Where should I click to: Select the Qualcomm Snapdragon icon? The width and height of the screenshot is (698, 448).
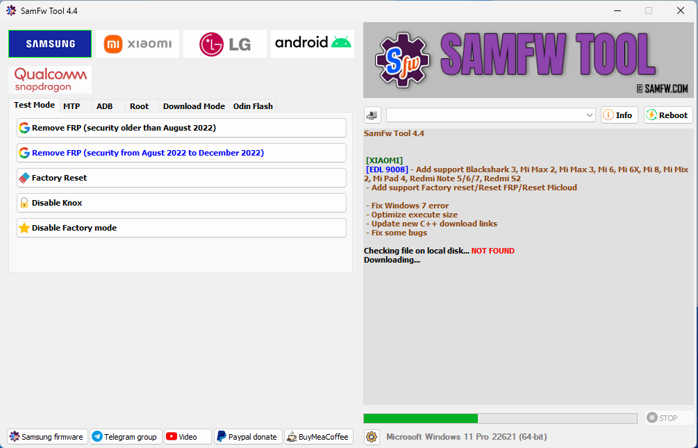click(x=49, y=79)
